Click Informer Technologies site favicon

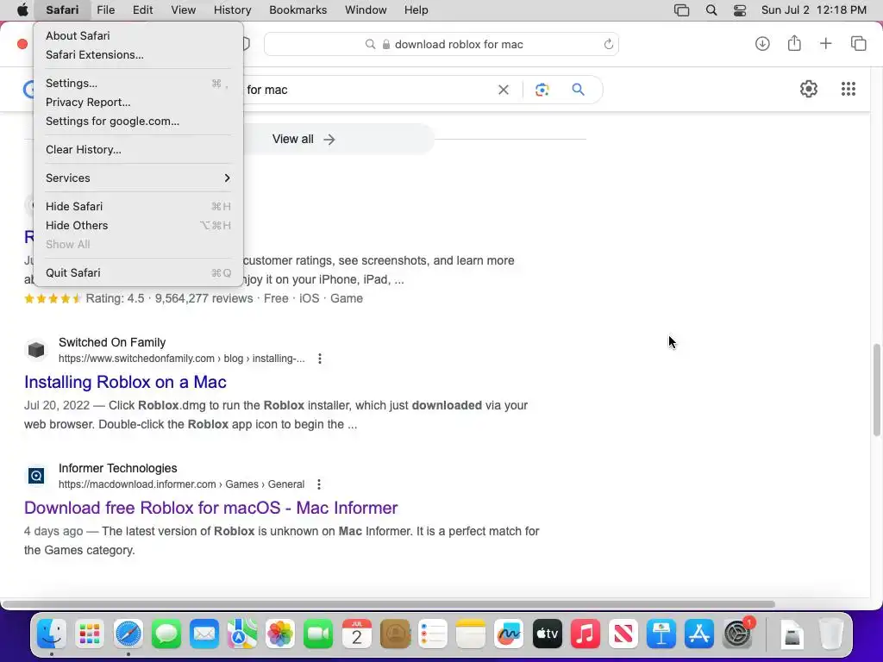click(x=36, y=476)
